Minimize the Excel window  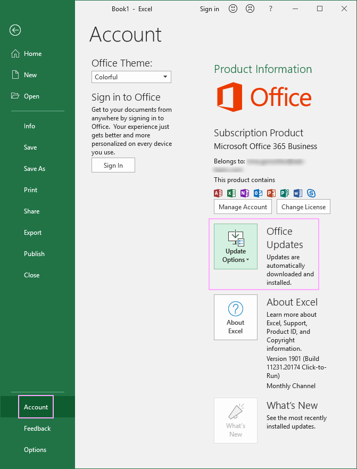pos(295,9)
